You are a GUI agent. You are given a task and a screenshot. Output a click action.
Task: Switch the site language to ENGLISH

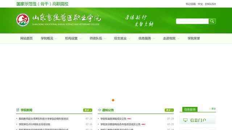tap(210, 4)
